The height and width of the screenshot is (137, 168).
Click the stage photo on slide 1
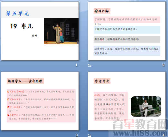tap(61, 31)
